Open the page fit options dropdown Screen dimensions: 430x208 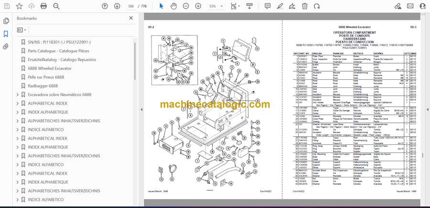(235, 6)
